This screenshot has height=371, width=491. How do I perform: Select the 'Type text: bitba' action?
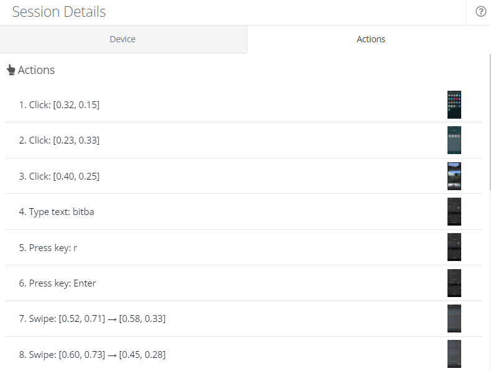pyautogui.click(x=57, y=212)
